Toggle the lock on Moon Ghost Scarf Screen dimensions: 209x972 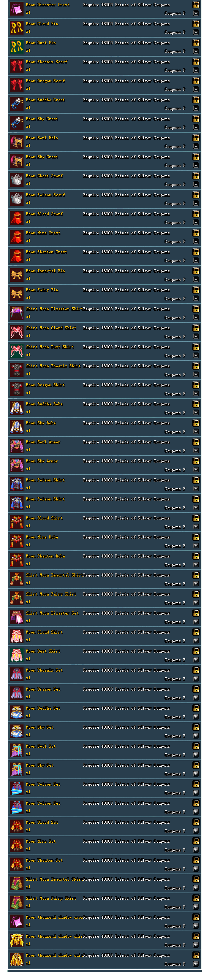196,176
